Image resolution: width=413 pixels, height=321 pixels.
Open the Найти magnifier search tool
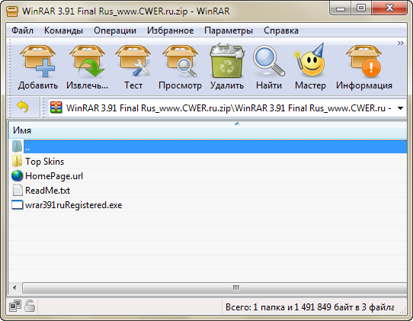click(269, 62)
